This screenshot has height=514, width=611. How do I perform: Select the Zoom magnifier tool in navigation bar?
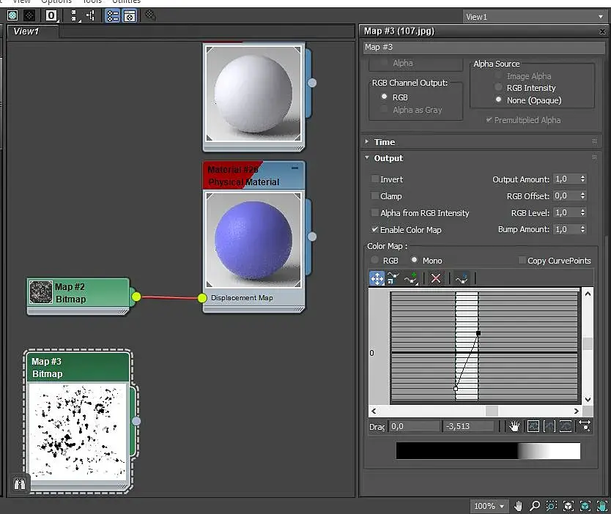535,506
